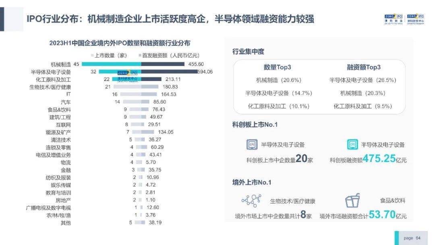Select the molecule icon for 生物技术/医疗健康

[x=251, y=200]
